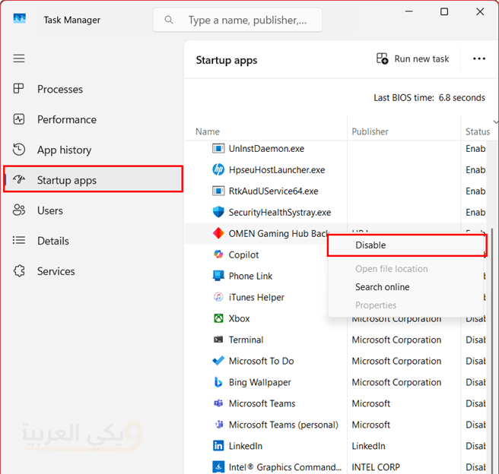This screenshot has height=474, width=499.
Task: Click the HP HpseuHostLauncher icon
Action: coord(218,169)
